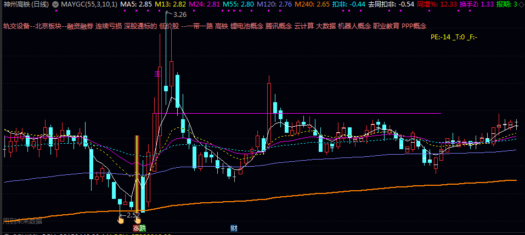525x235 pixels.
Task: Open the PPP概念 concept tag
Action: point(414,26)
